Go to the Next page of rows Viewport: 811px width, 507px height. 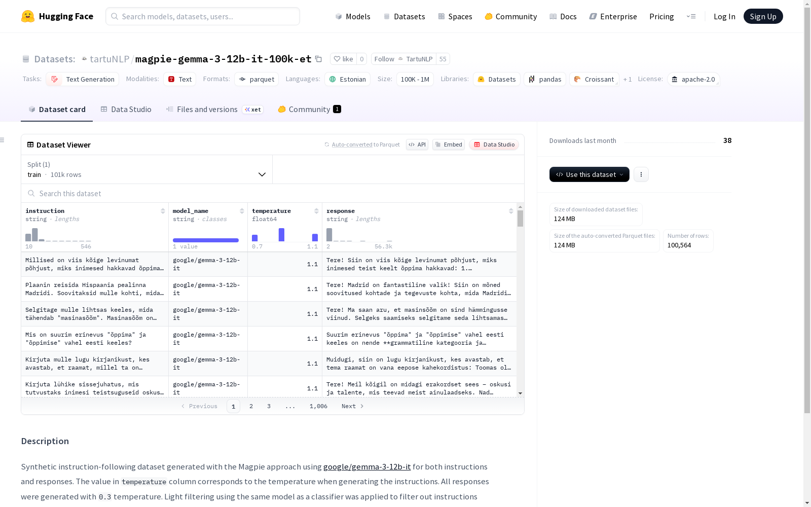[353, 406]
